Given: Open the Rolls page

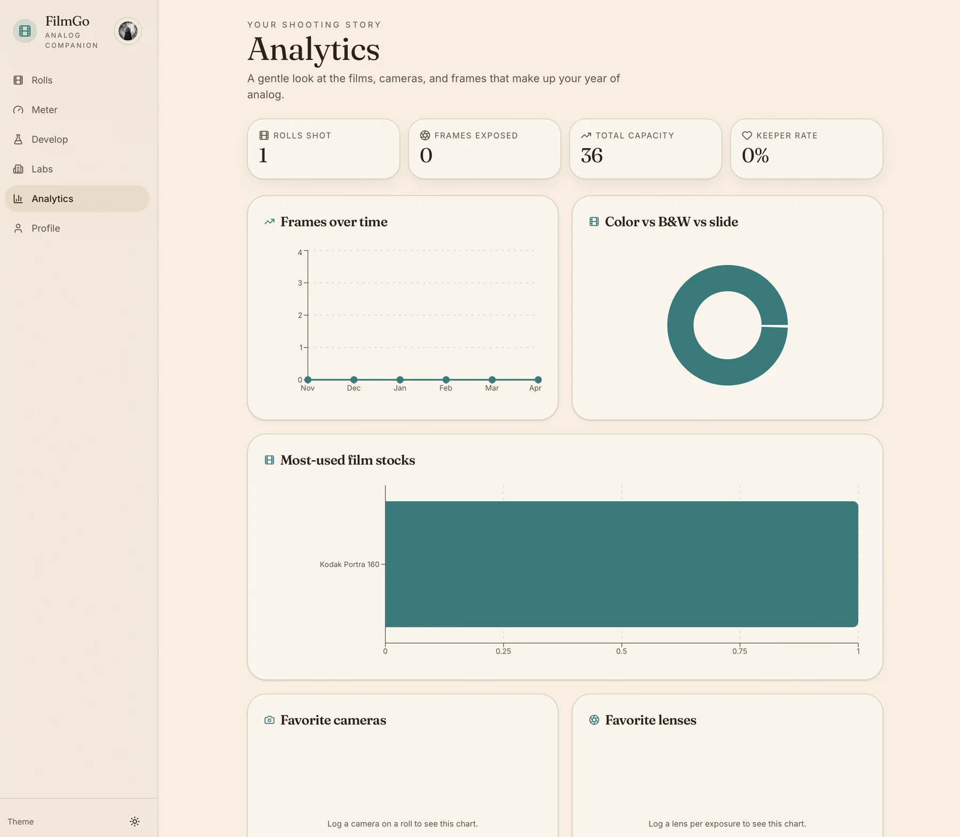Looking at the screenshot, I should tap(77, 80).
